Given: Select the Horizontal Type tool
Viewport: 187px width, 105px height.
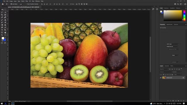Looking at the screenshot, I should (2, 30).
